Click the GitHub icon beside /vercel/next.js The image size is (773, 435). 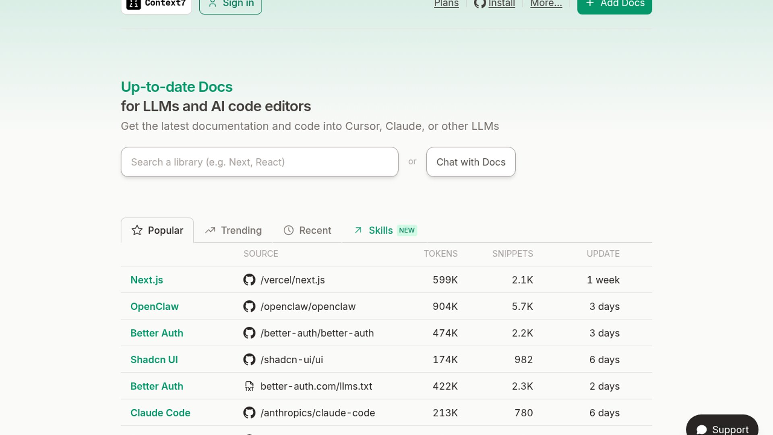coord(249,280)
